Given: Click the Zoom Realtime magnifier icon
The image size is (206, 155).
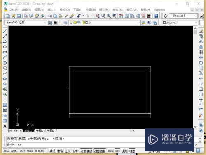Looking at the screenshot, I should 103,16.
